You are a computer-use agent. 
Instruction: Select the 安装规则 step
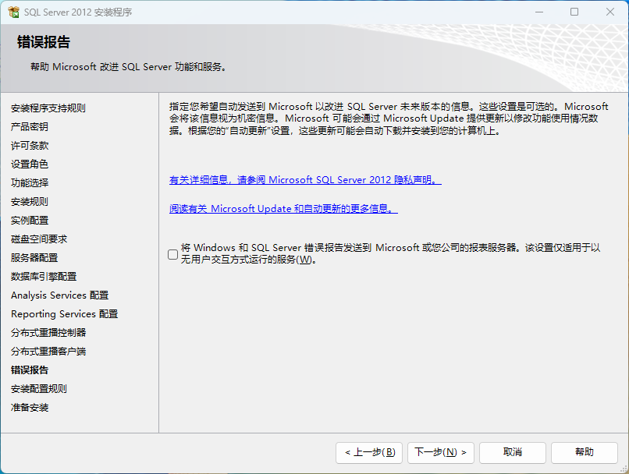click(x=30, y=202)
